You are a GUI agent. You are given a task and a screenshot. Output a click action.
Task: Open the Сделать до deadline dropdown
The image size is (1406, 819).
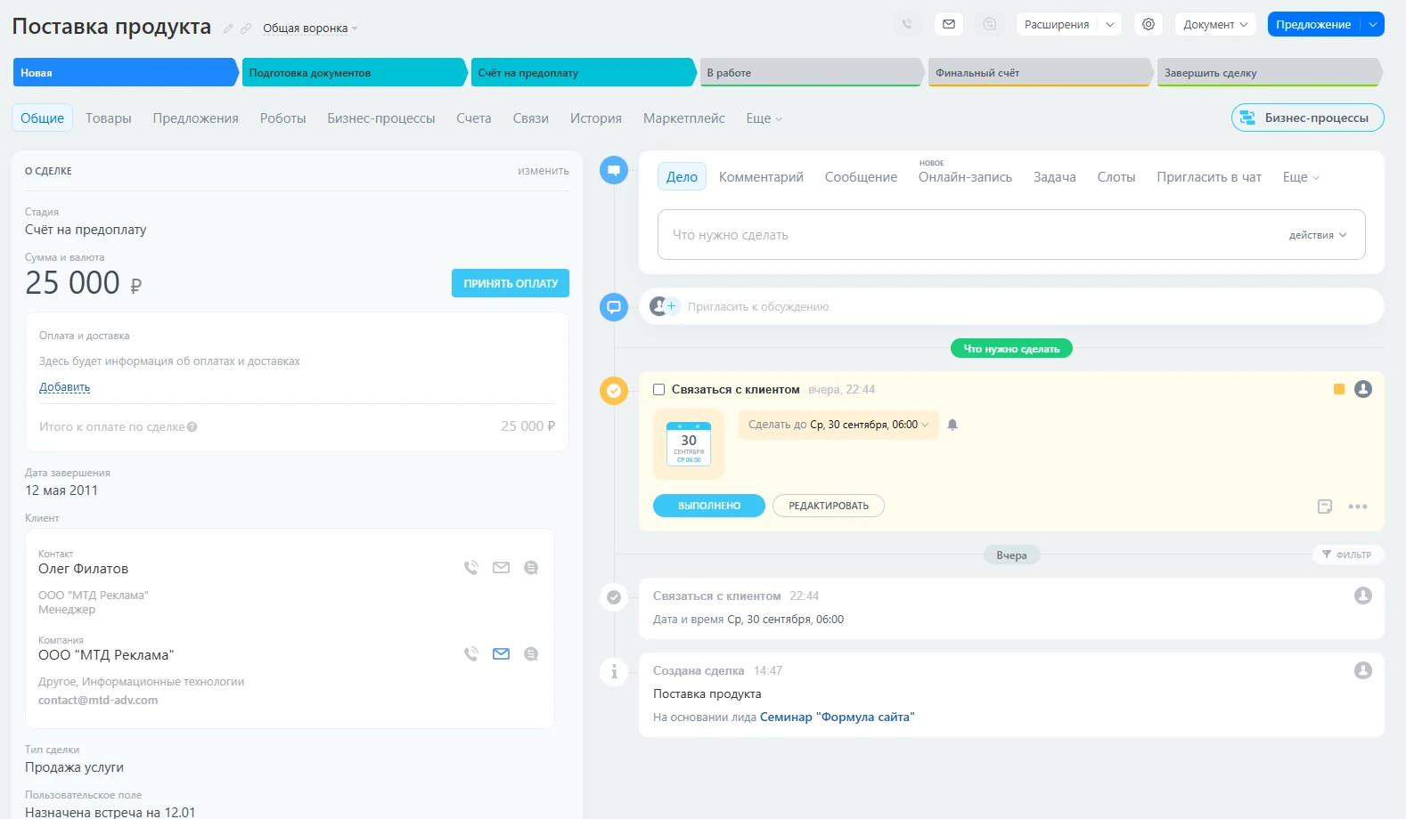[x=838, y=425]
